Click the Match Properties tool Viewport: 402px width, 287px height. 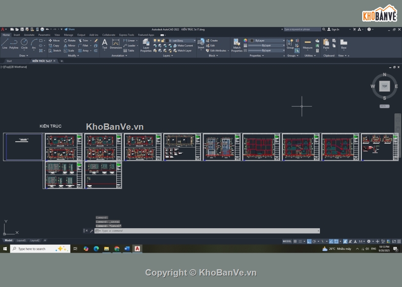237,45
